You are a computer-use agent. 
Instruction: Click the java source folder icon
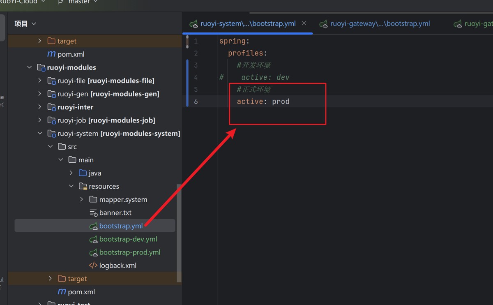pos(83,173)
